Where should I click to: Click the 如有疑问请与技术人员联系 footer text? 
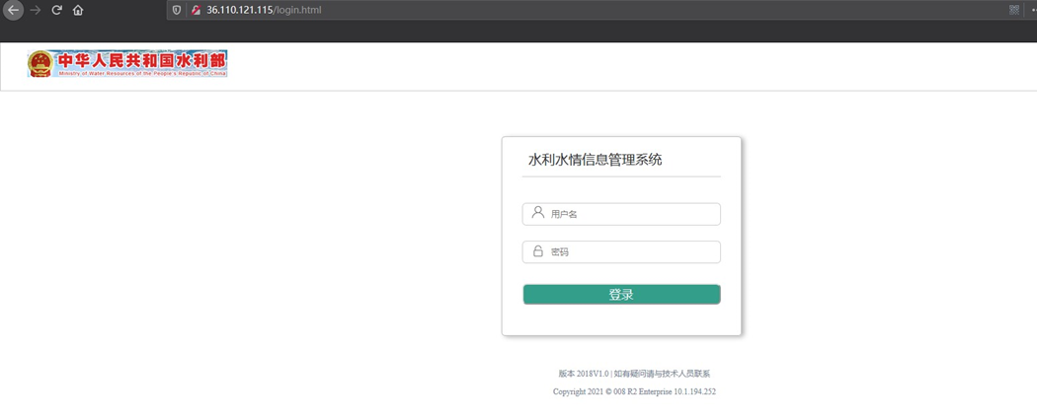pyautogui.click(x=662, y=374)
